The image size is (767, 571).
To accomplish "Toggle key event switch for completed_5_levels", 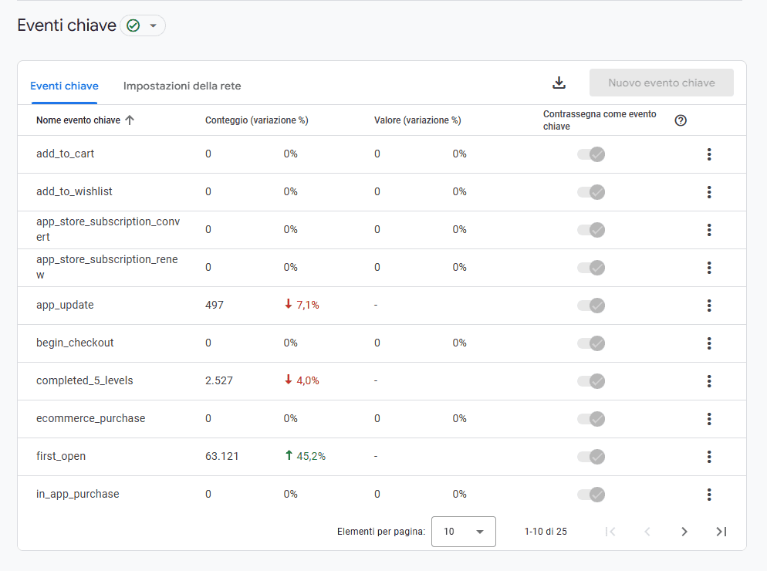I will point(591,381).
